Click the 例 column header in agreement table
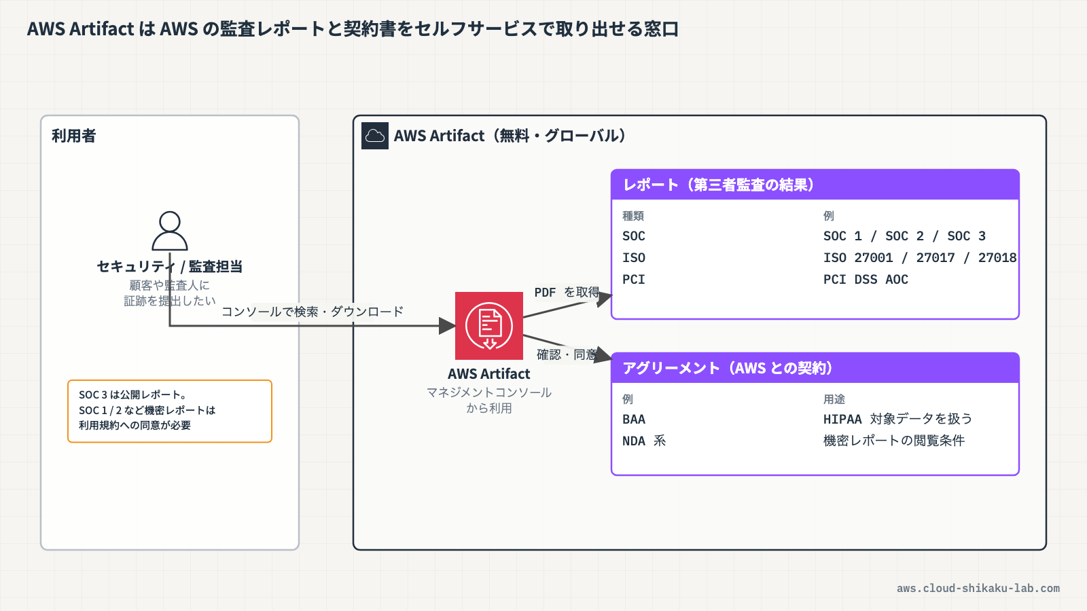 [x=628, y=399]
